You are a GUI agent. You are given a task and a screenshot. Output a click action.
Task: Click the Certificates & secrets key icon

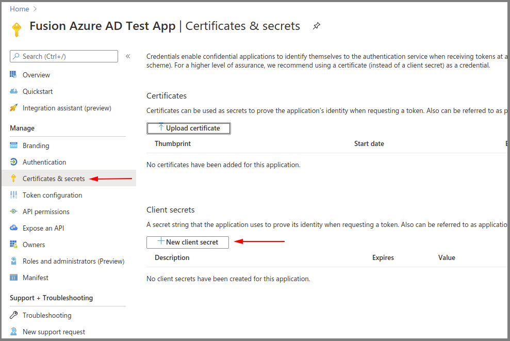click(x=13, y=178)
